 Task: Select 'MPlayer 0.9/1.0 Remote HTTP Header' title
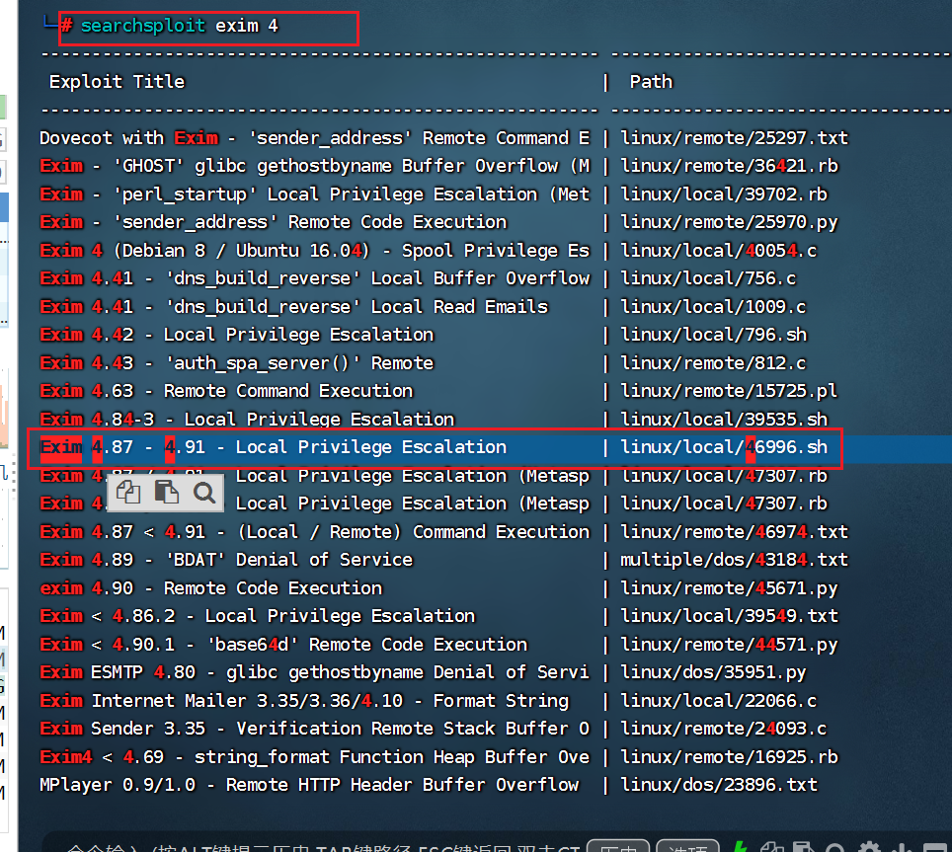(309, 785)
